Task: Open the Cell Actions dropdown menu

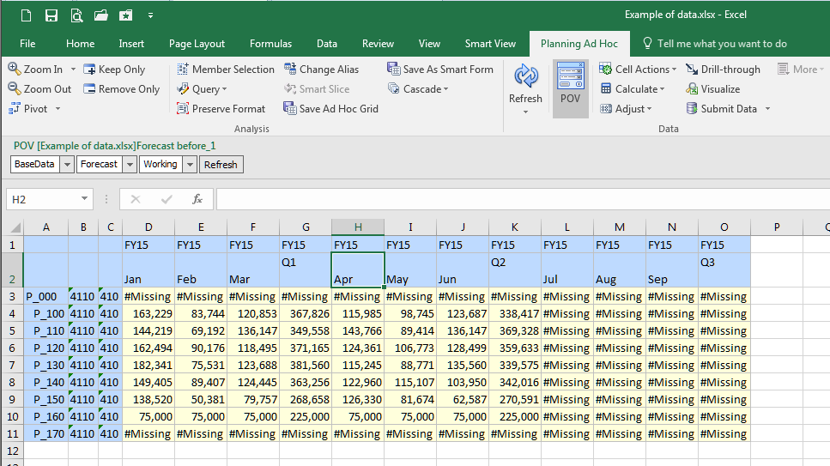Action: 637,70
